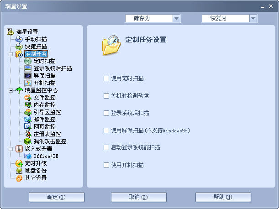Select 硬盘备份 label in the tree
Image resolution: width=279 pixels, height=209 pixels.
tap(36, 171)
